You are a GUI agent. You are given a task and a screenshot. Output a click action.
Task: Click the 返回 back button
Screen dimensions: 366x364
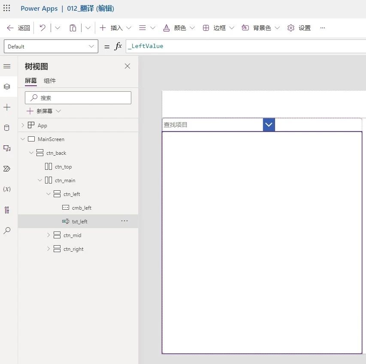point(18,28)
